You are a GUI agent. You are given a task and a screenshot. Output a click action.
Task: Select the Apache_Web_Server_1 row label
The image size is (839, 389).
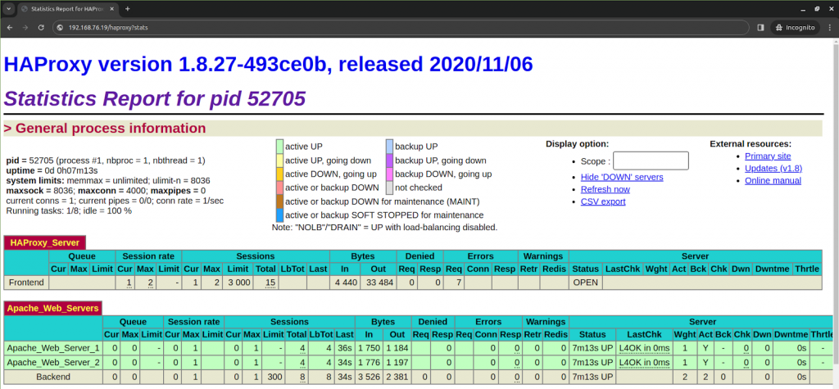point(53,348)
